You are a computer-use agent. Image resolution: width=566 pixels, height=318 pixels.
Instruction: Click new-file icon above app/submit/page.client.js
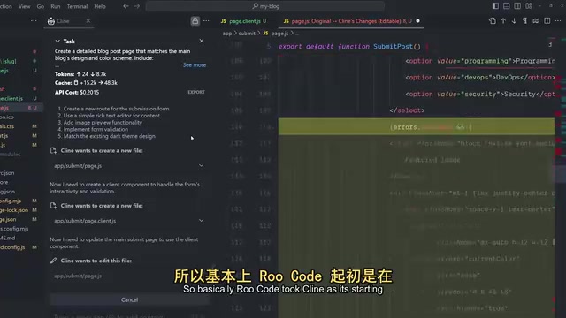53,206
